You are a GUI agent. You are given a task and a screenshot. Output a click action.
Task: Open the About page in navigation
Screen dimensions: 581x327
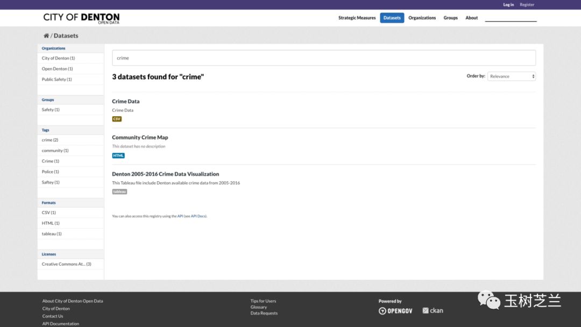tap(471, 18)
